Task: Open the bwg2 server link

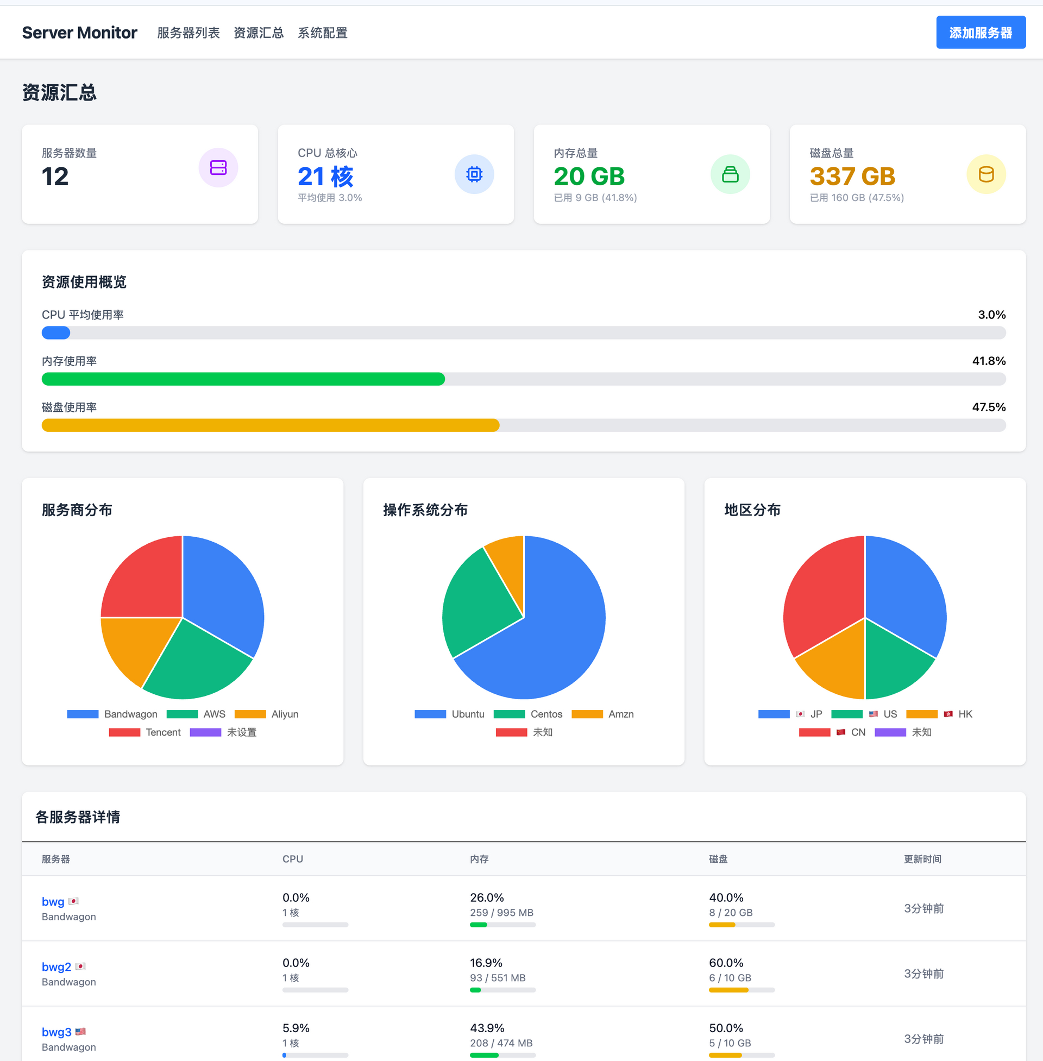Action: pyautogui.click(x=56, y=967)
